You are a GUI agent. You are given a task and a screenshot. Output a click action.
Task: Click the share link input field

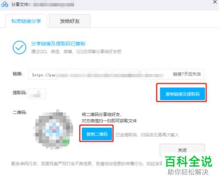click(116, 74)
